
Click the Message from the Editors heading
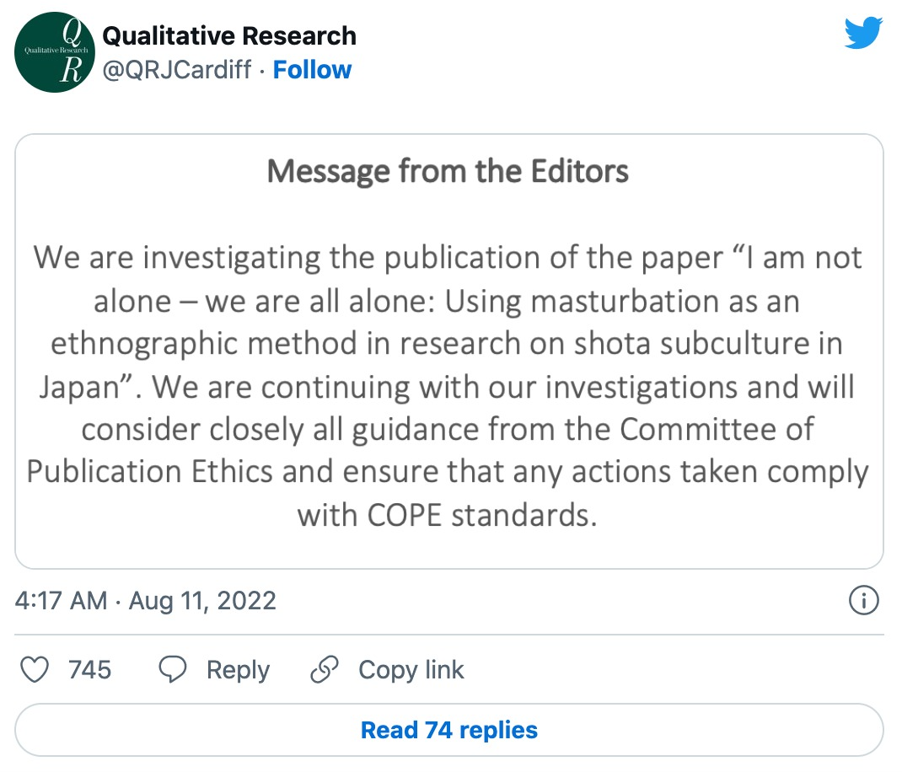[x=448, y=171]
